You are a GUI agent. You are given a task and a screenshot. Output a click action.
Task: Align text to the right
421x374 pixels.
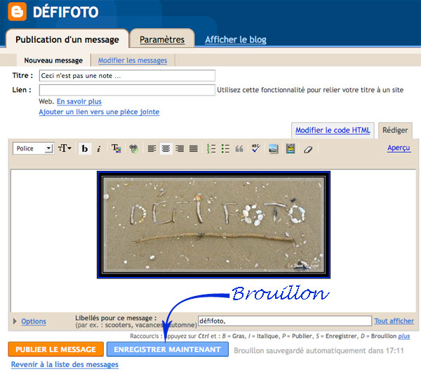click(180, 148)
